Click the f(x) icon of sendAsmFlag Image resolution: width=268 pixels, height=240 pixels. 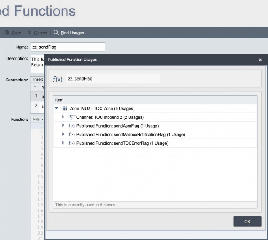pyautogui.click(x=71, y=126)
